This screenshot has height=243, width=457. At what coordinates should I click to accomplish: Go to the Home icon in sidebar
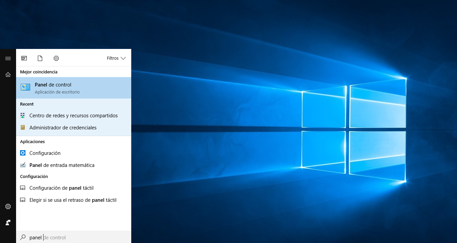click(8, 74)
